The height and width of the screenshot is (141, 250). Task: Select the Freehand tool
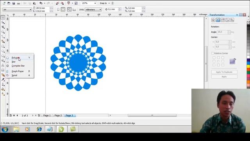[x=3, y=37]
